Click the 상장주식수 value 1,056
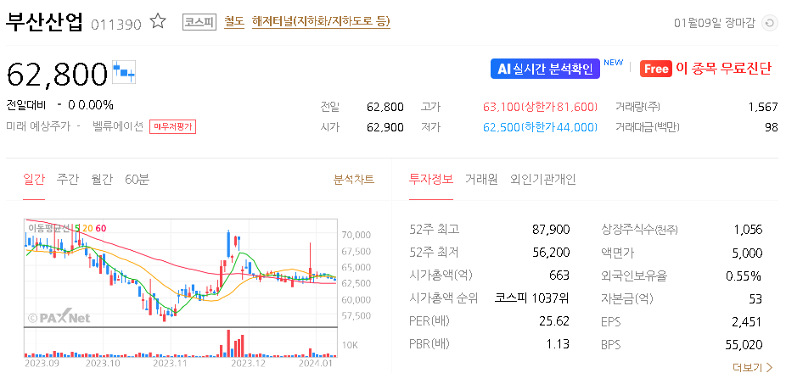The height and width of the screenshot is (384, 786). pos(748,230)
